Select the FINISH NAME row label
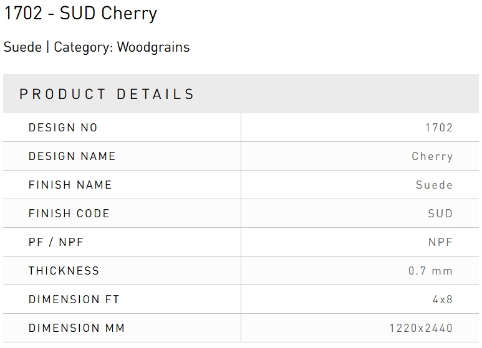This screenshot has width=482, height=348. (70, 185)
